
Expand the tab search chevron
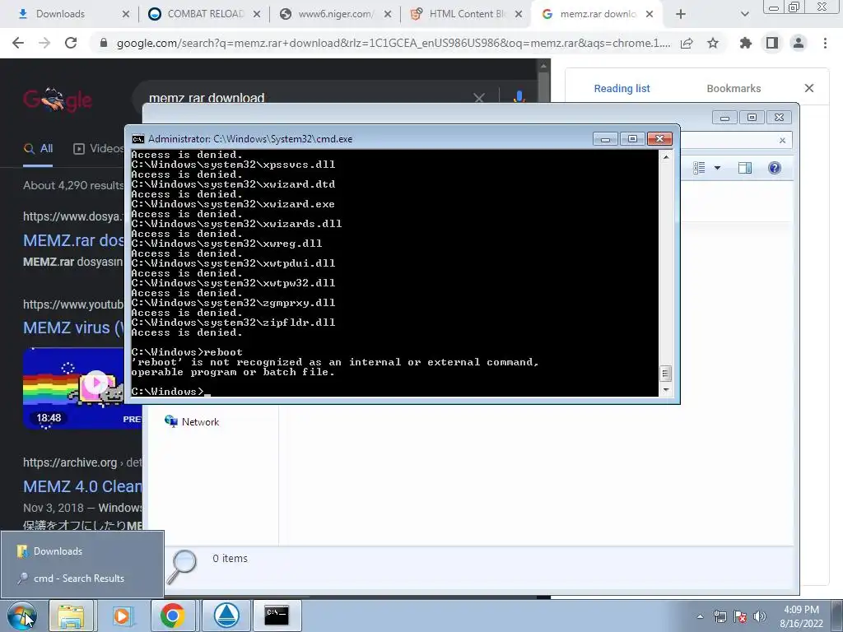click(x=744, y=14)
